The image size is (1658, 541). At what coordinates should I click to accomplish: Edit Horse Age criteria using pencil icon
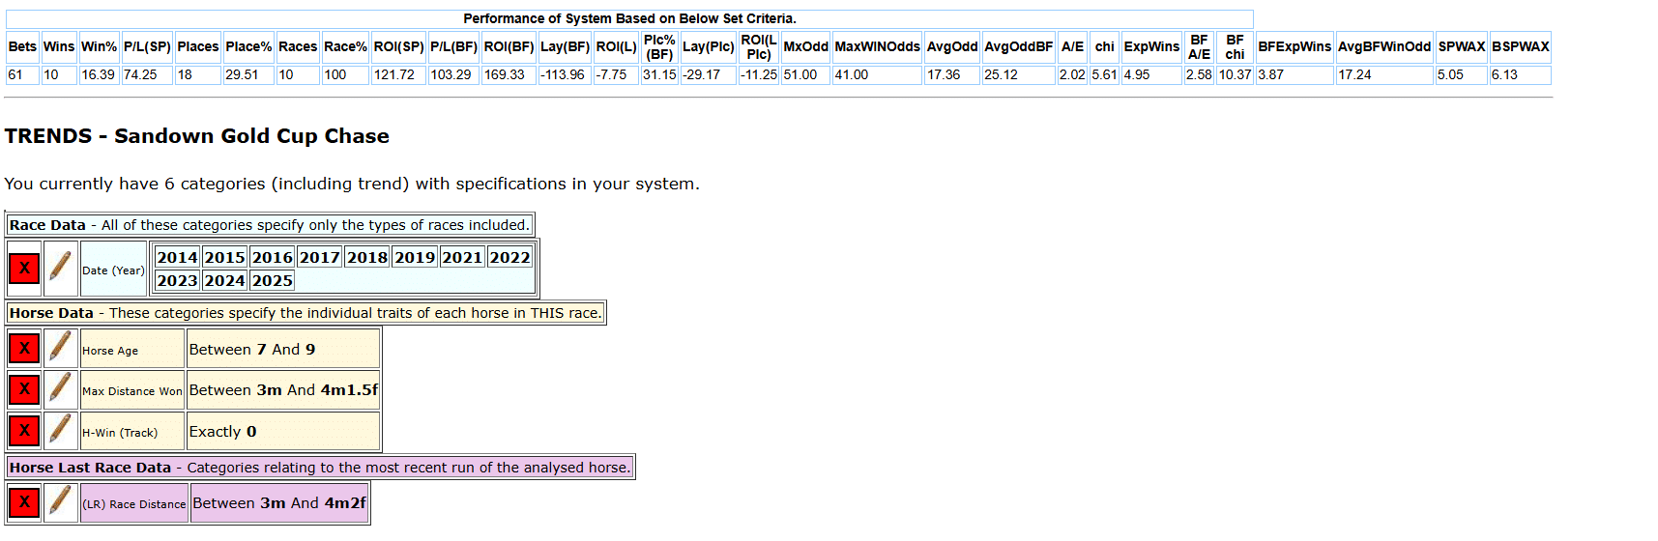(60, 348)
